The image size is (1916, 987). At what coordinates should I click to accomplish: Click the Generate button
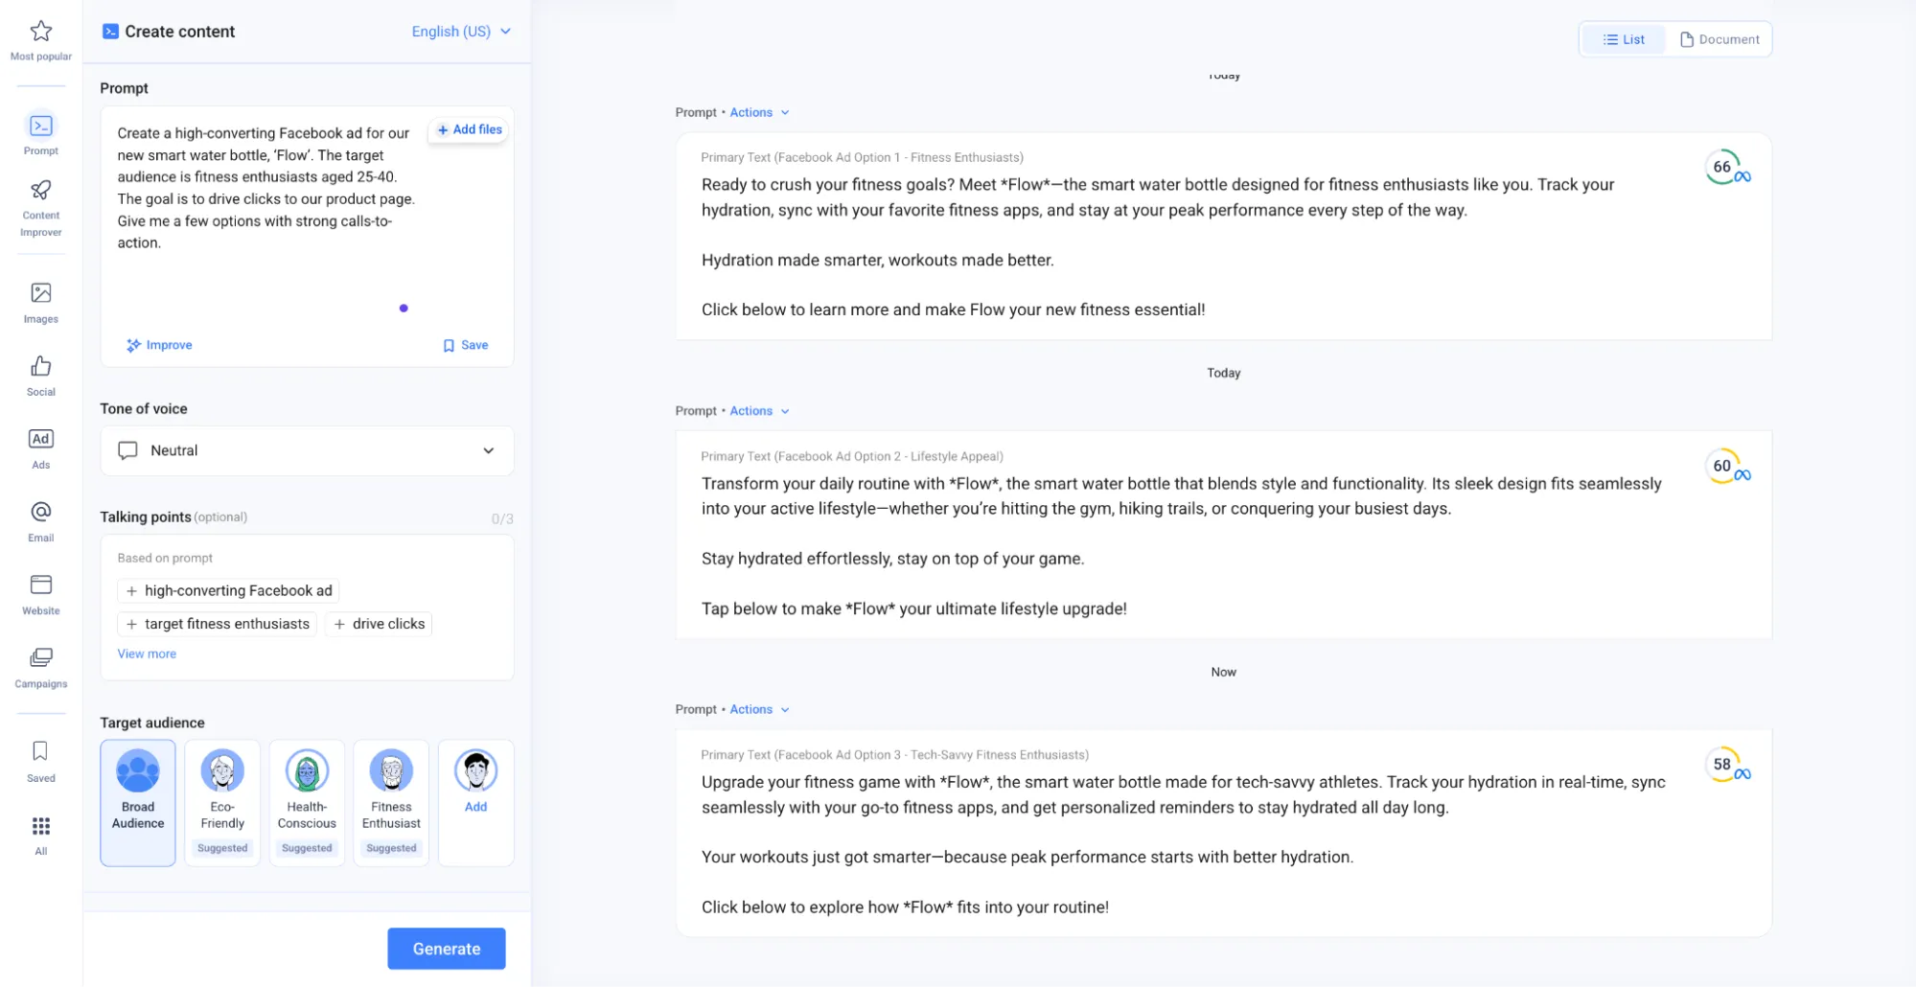click(x=446, y=949)
